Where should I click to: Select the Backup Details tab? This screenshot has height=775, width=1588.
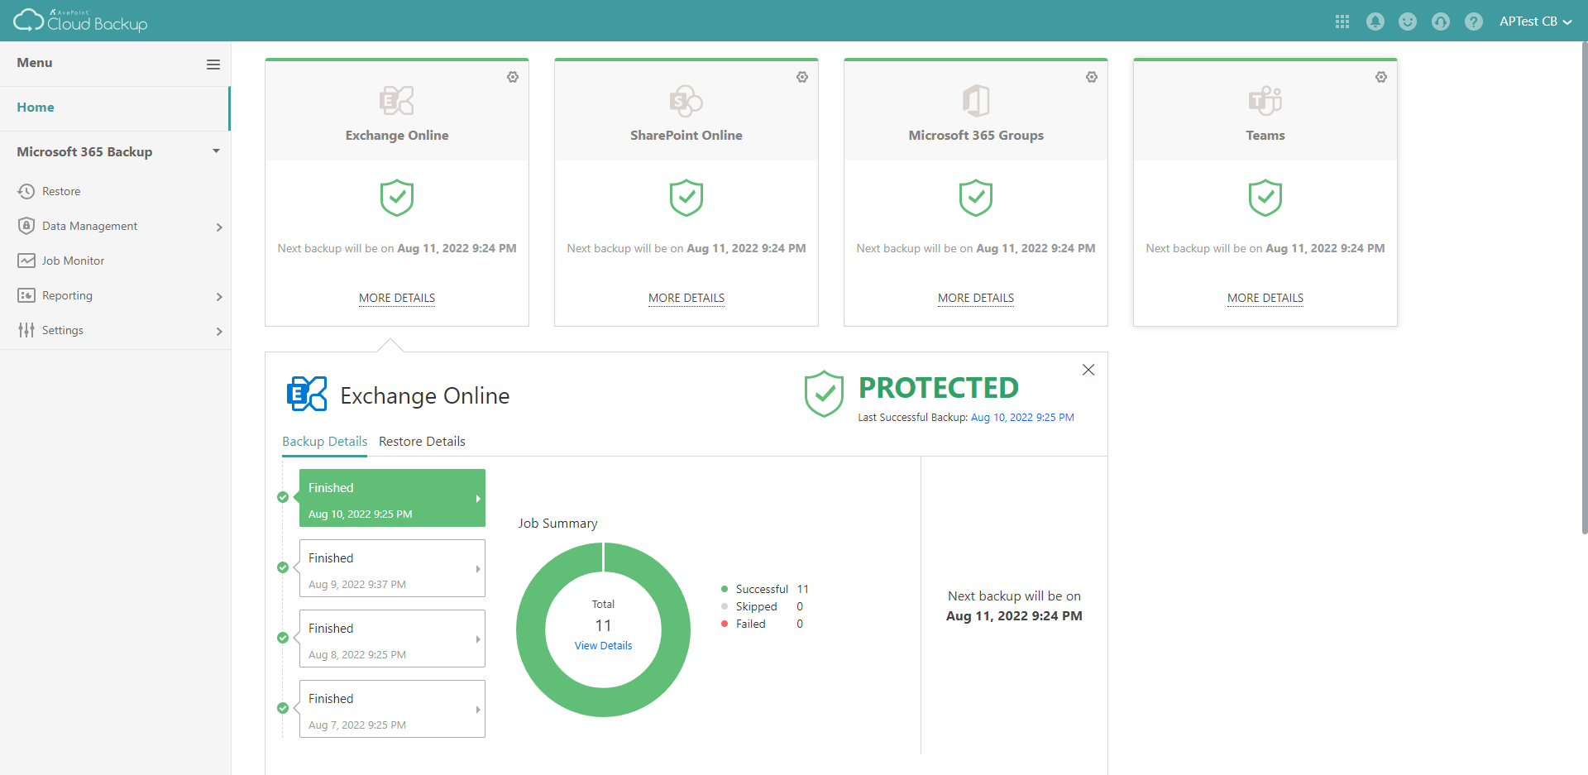coord(325,442)
